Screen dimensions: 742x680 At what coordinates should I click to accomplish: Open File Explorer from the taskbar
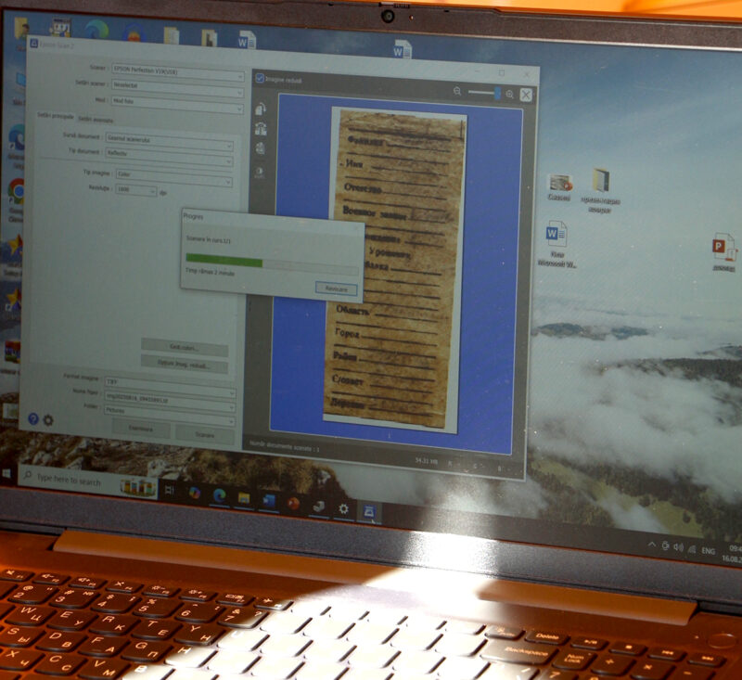coord(244,498)
